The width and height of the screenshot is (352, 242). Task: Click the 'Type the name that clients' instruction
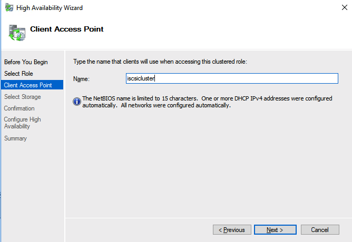point(160,62)
